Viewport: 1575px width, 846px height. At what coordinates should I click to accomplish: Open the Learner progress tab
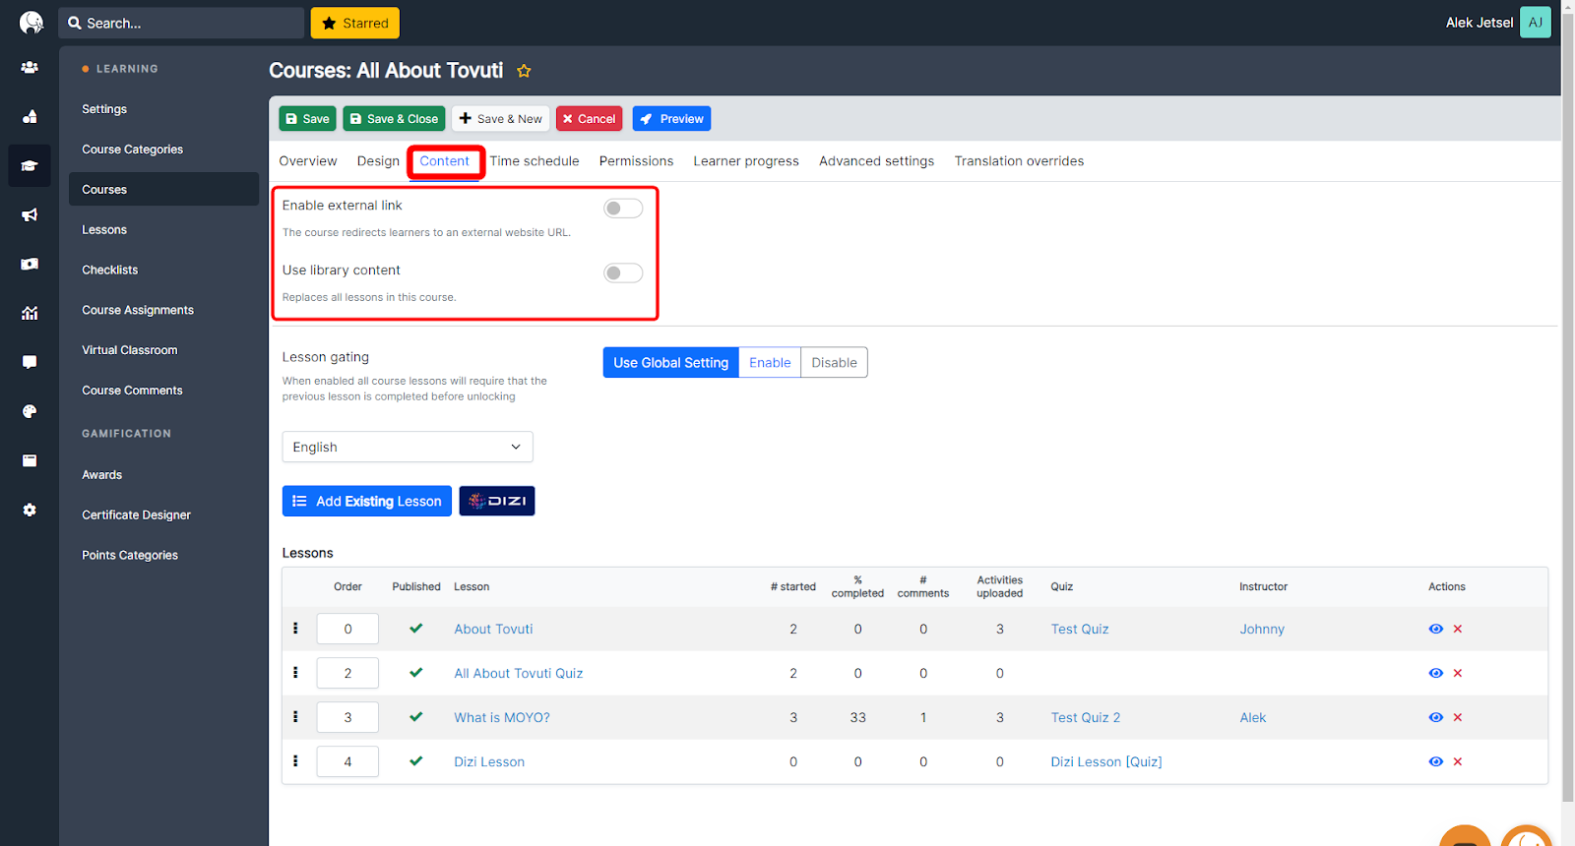coord(746,161)
